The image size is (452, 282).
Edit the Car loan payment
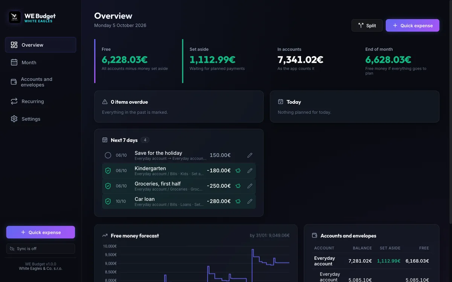[250, 202]
